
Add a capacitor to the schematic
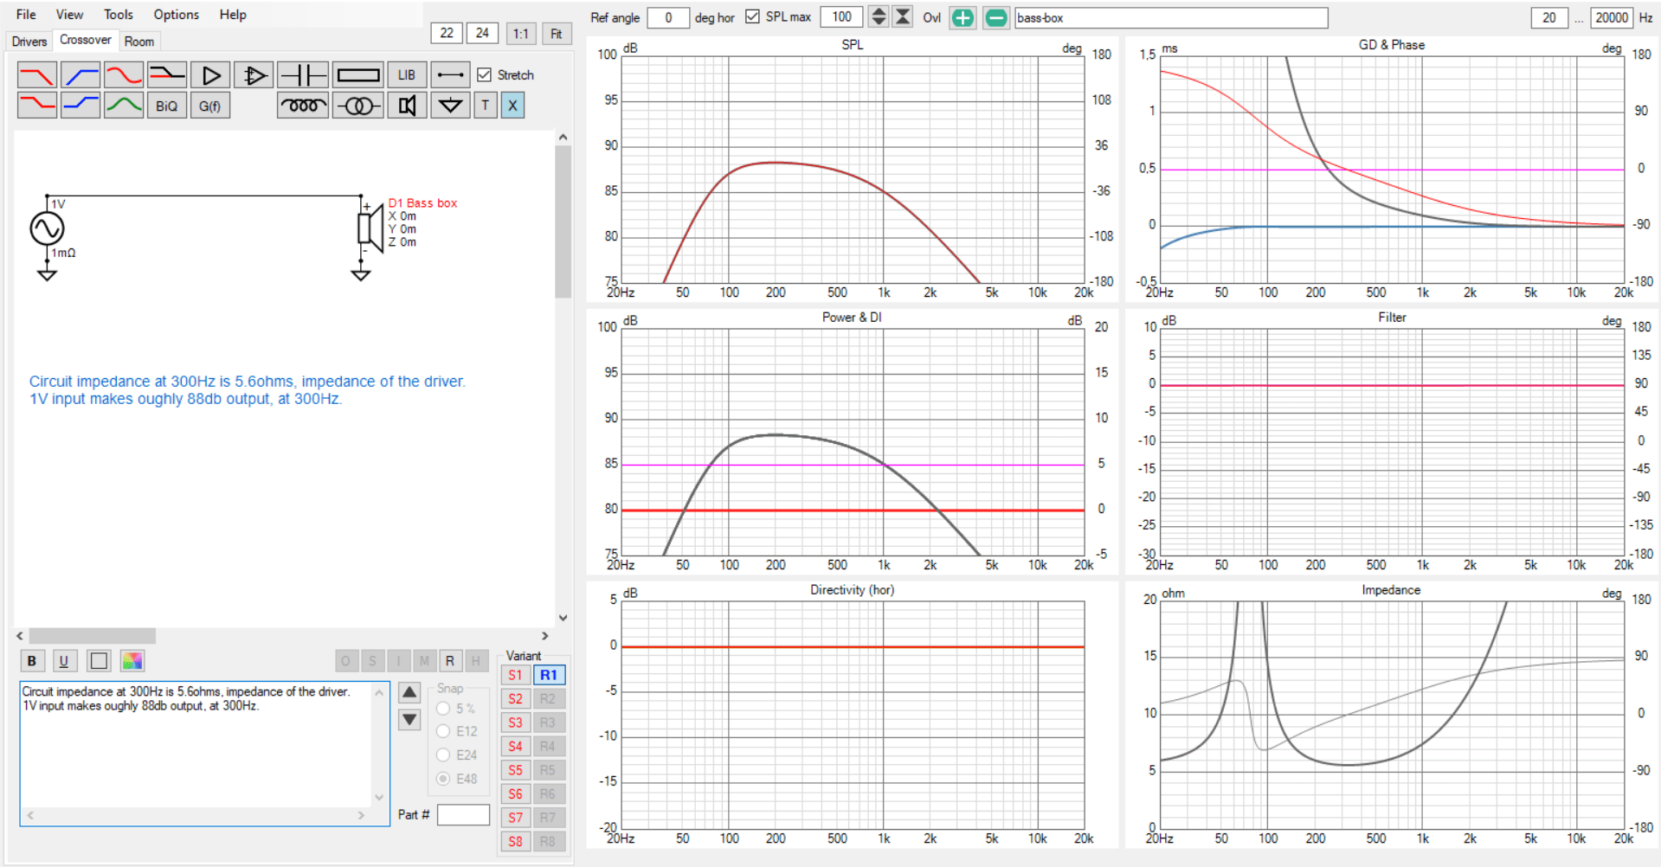[302, 75]
